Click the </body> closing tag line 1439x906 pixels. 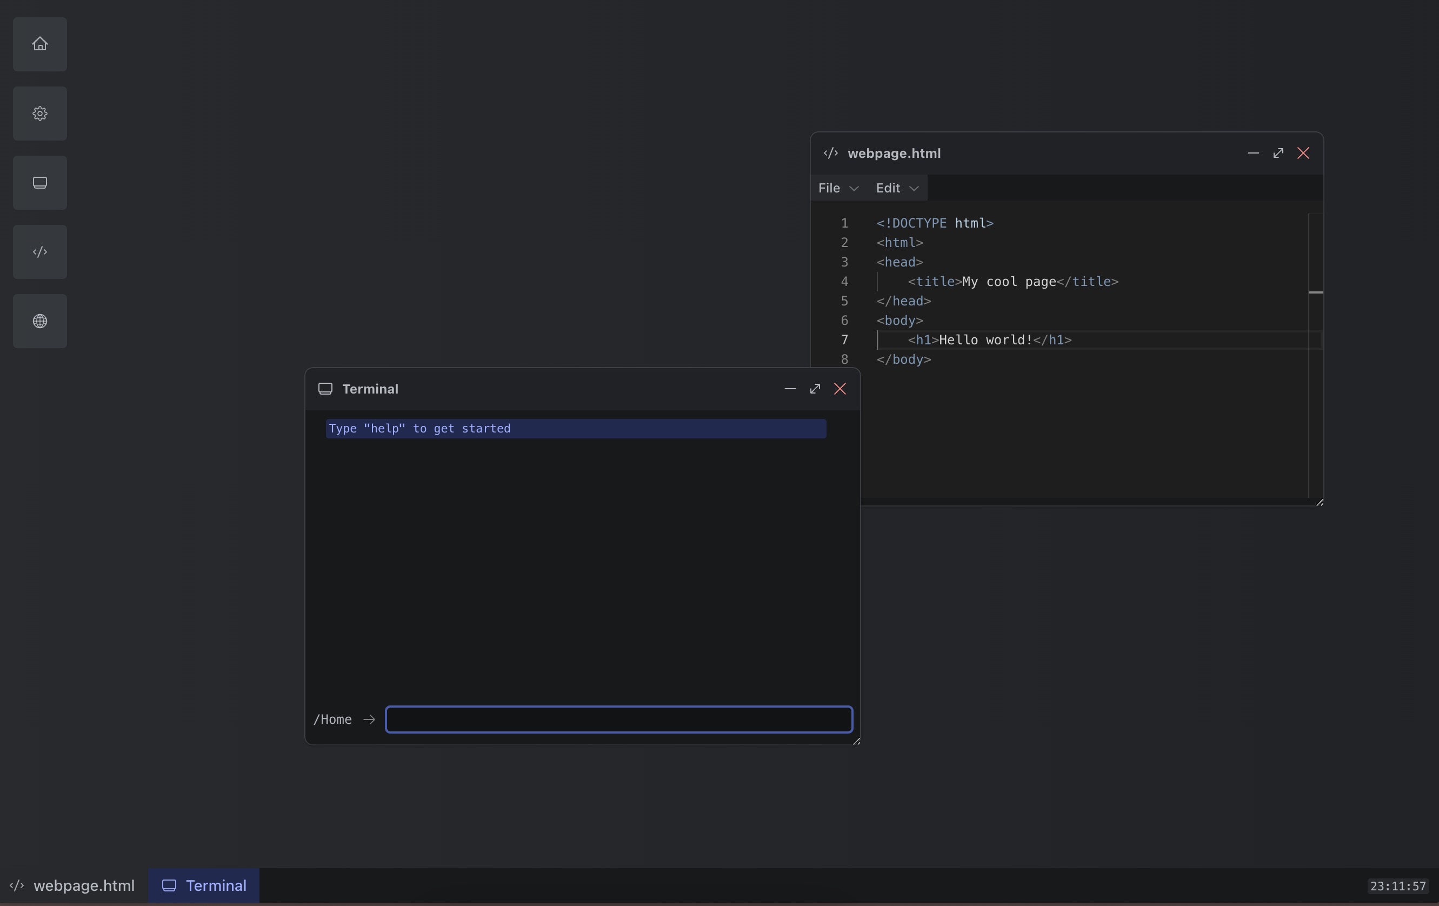(x=903, y=360)
